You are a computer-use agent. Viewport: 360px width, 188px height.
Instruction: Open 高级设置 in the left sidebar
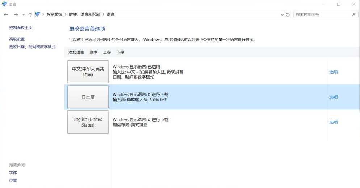17,39
